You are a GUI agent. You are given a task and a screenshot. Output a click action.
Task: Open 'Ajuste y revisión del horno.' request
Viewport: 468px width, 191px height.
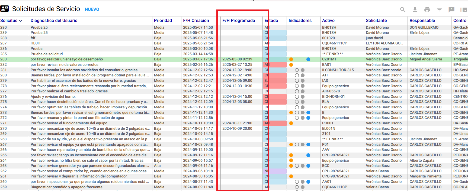click(x=53, y=97)
